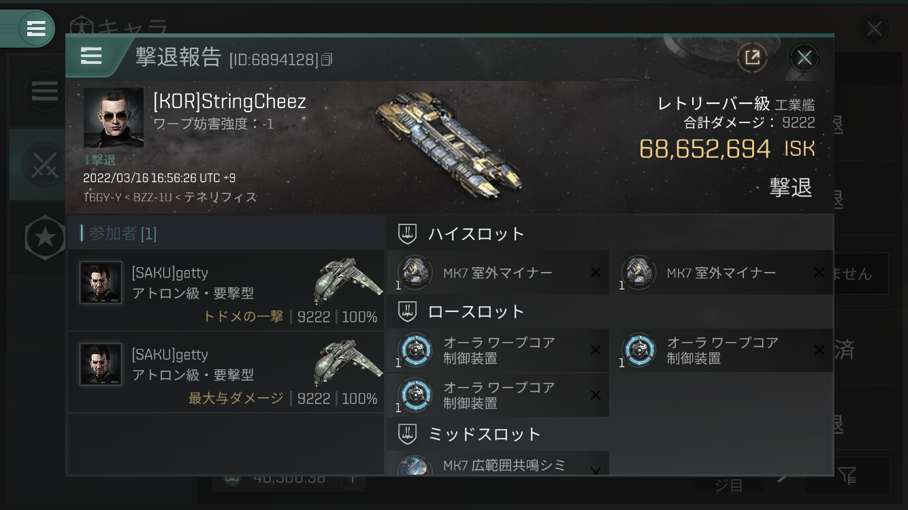
Task: Select first MK7 室外マイナー module icon
Action: pos(415,273)
